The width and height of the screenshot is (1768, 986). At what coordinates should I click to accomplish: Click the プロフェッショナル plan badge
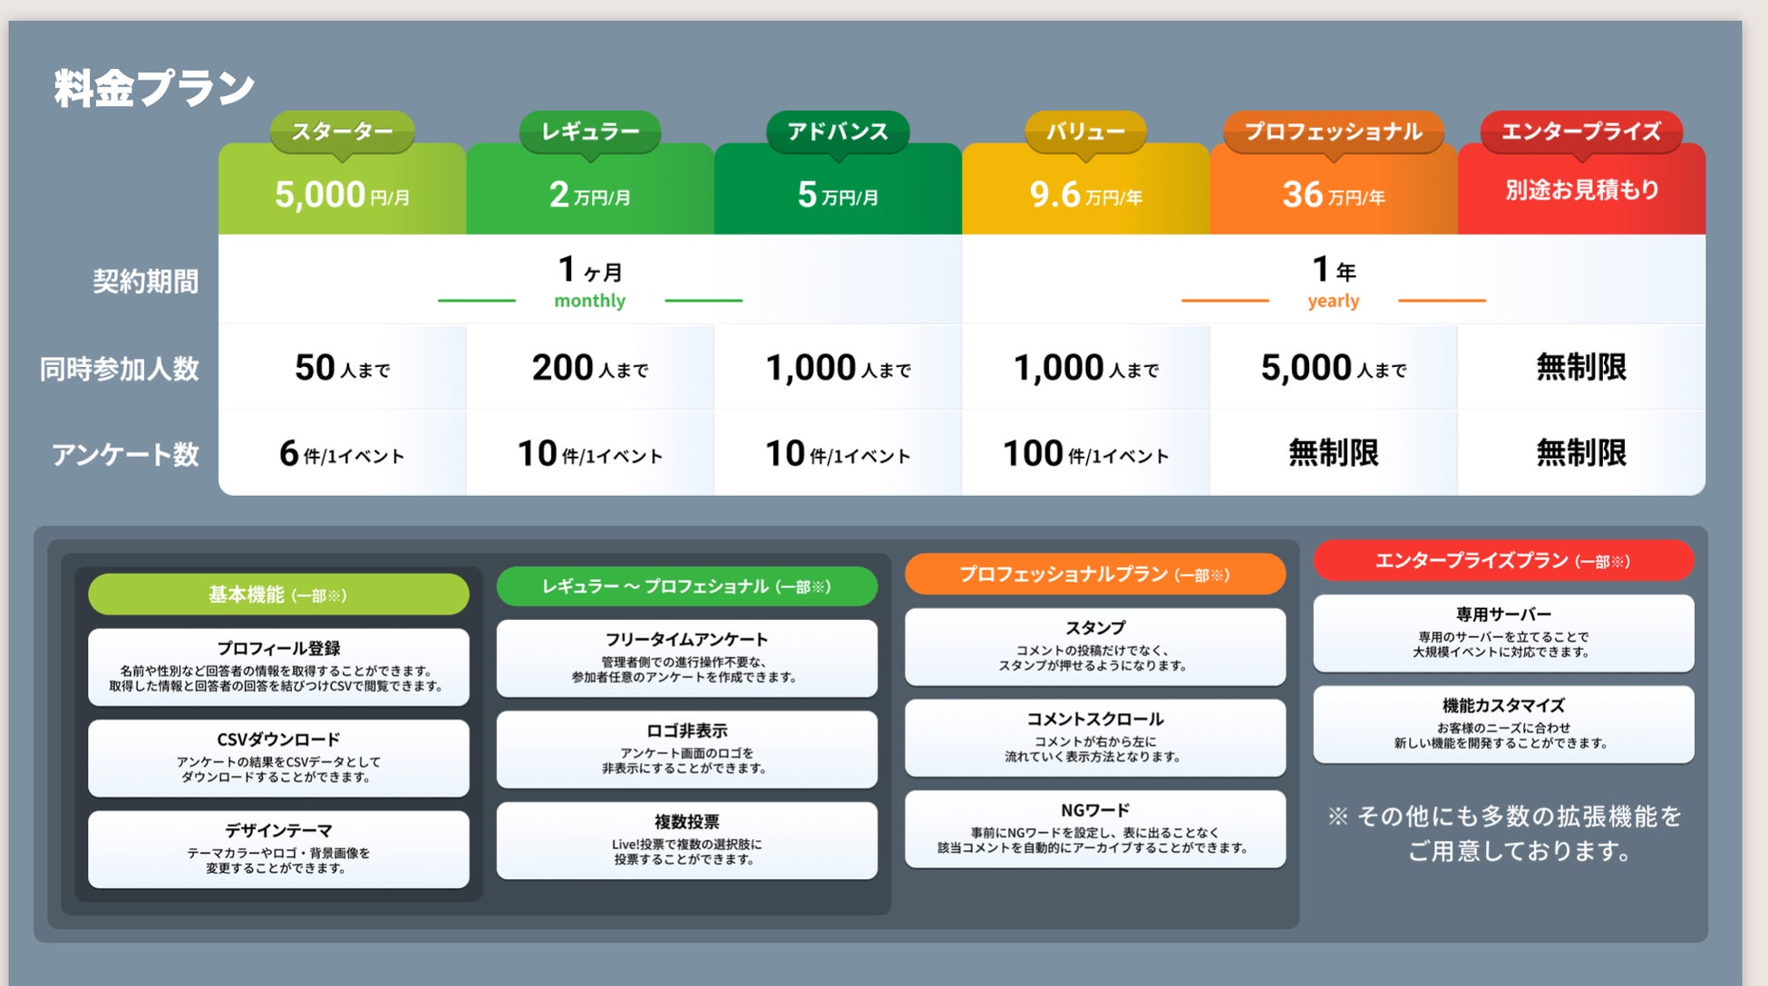point(1333,131)
